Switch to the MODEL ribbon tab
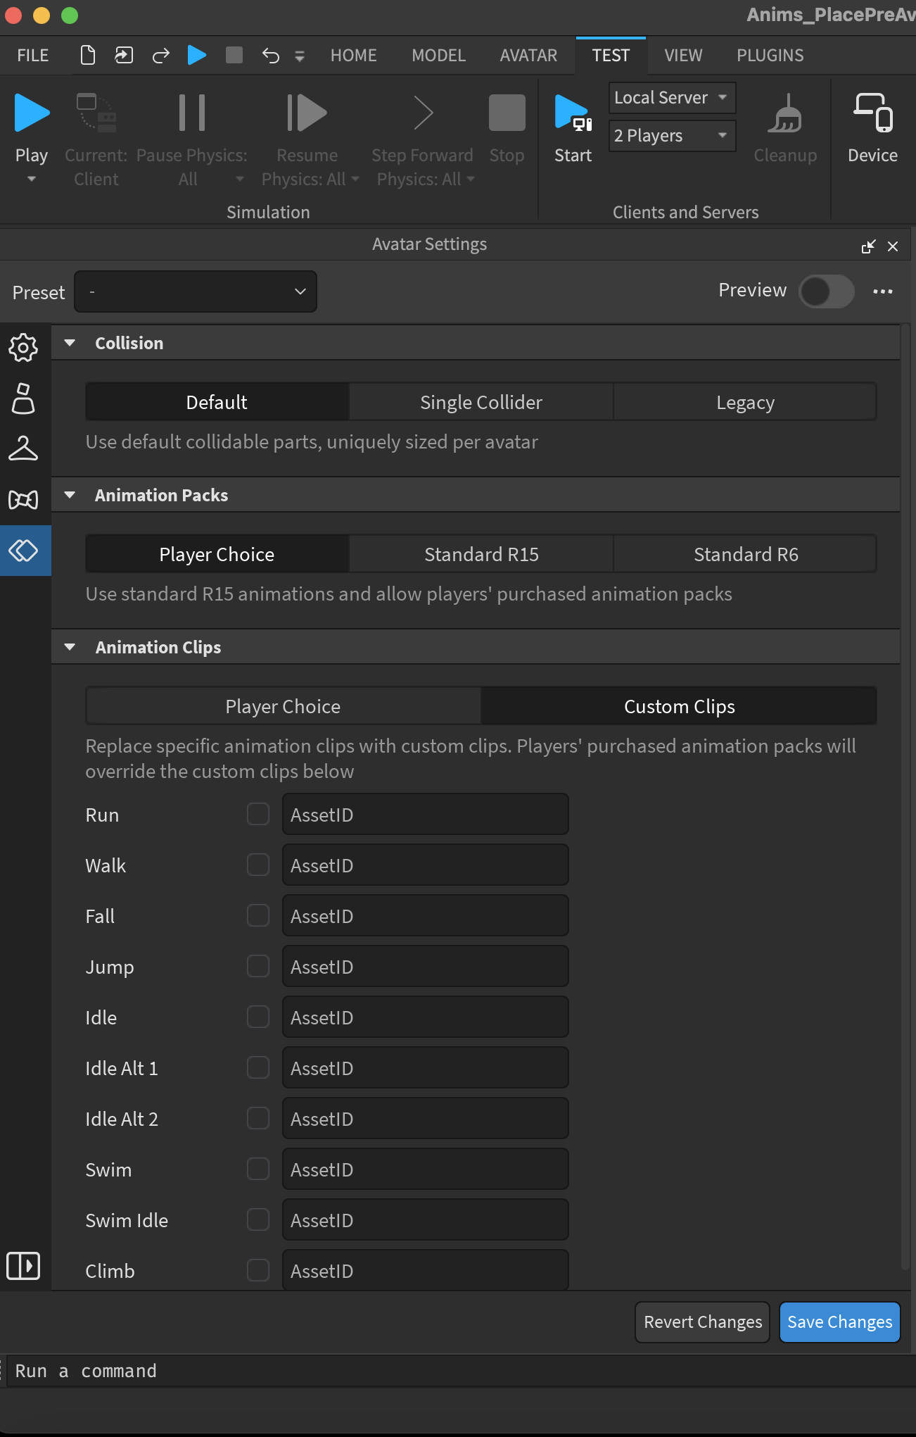916x1437 pixels. (x=439, y=56)
